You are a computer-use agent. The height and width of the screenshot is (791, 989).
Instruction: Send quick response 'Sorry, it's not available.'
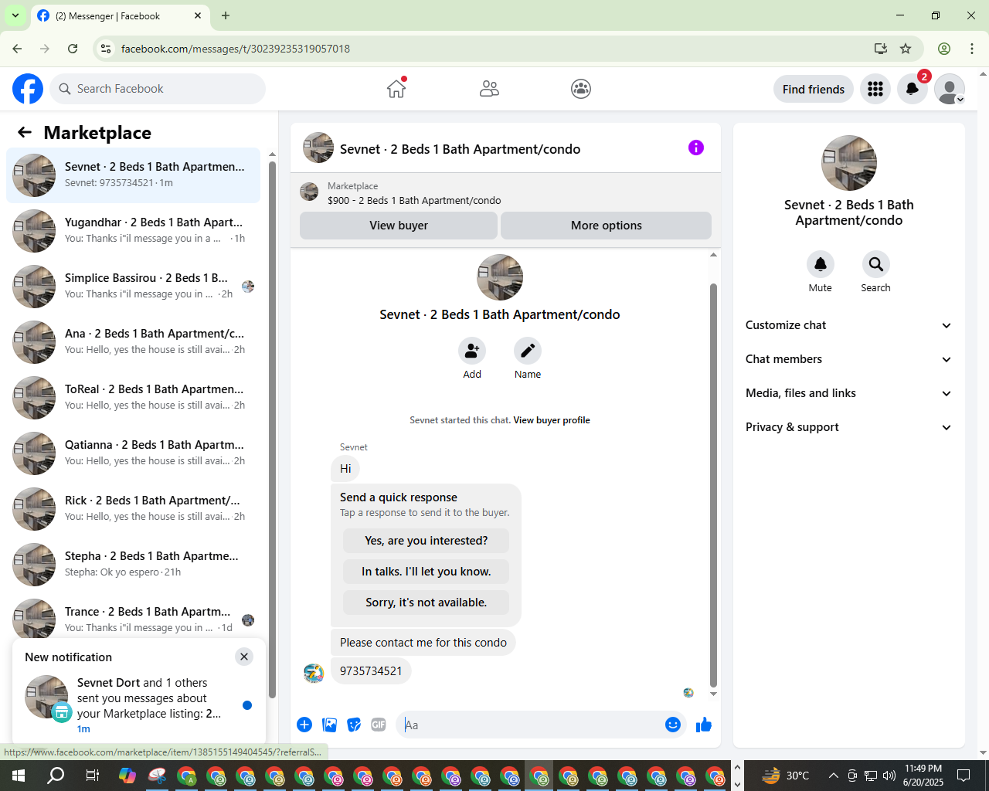point(427,603)
